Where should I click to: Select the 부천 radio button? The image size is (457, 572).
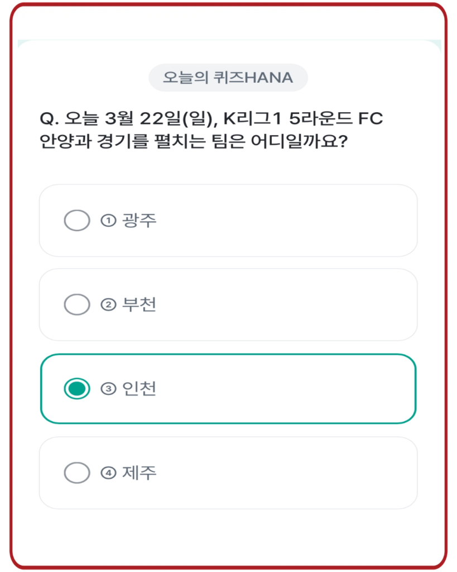76,303
